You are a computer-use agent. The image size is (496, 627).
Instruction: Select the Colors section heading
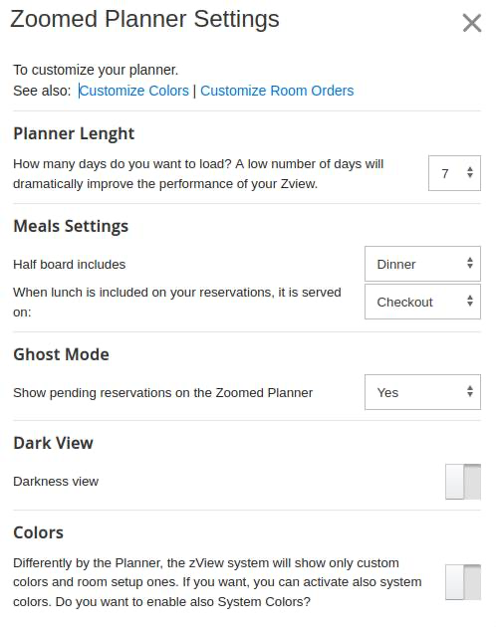[39, 532]
